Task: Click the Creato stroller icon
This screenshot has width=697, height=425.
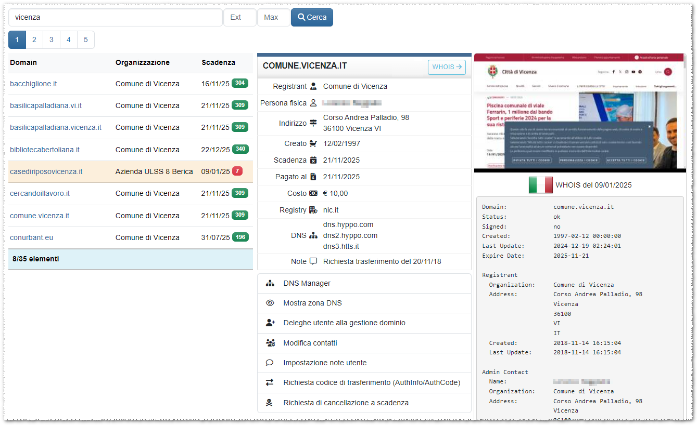Action: pos(313,143)
